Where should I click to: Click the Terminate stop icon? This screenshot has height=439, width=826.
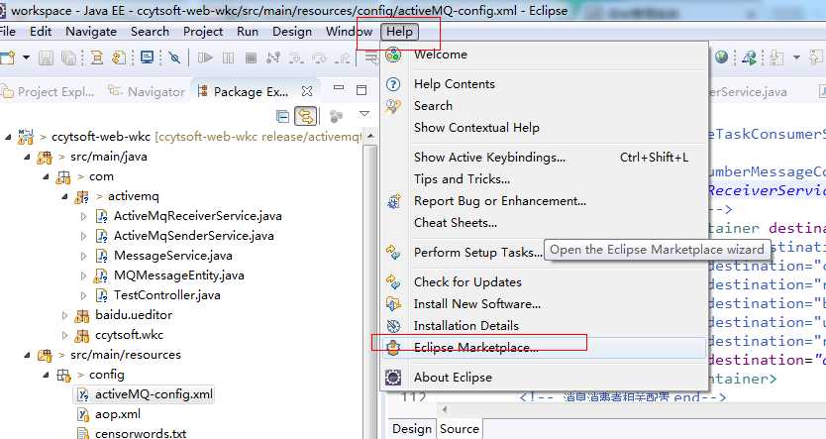251,57
